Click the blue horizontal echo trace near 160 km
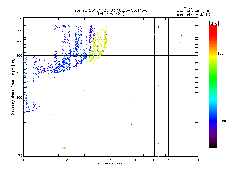This screenshot has height=174, width=233. (x=27, y=112)
